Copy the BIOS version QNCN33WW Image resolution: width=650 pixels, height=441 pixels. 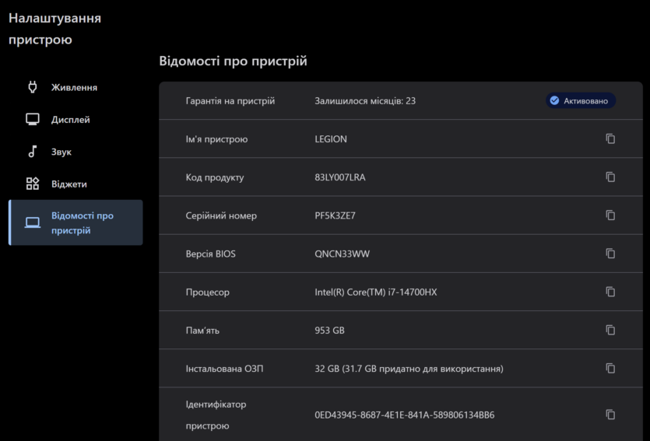(x=610, y=254)
